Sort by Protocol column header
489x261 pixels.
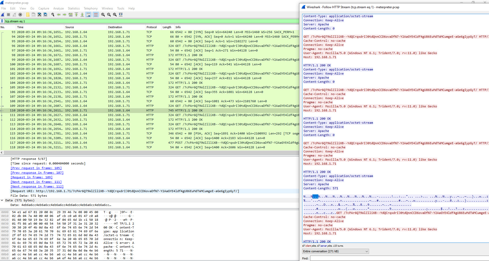coord(153,27)
